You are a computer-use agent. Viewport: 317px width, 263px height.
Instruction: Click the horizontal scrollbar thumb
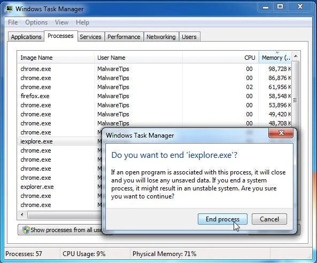click(65, 214)
